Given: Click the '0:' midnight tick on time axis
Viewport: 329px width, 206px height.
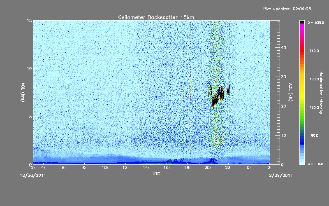Looking at the screenshot, I should 249,168.
